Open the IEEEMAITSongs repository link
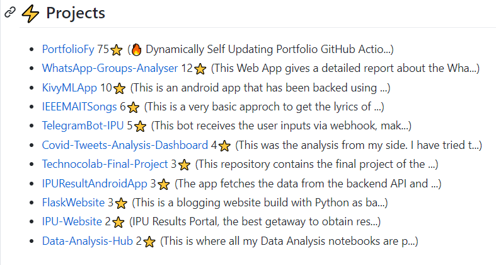496x265 pixels. click(79, 107)
